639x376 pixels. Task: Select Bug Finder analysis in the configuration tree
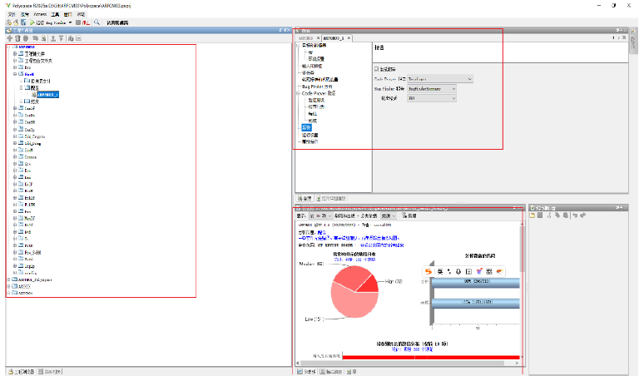(316, 87)
